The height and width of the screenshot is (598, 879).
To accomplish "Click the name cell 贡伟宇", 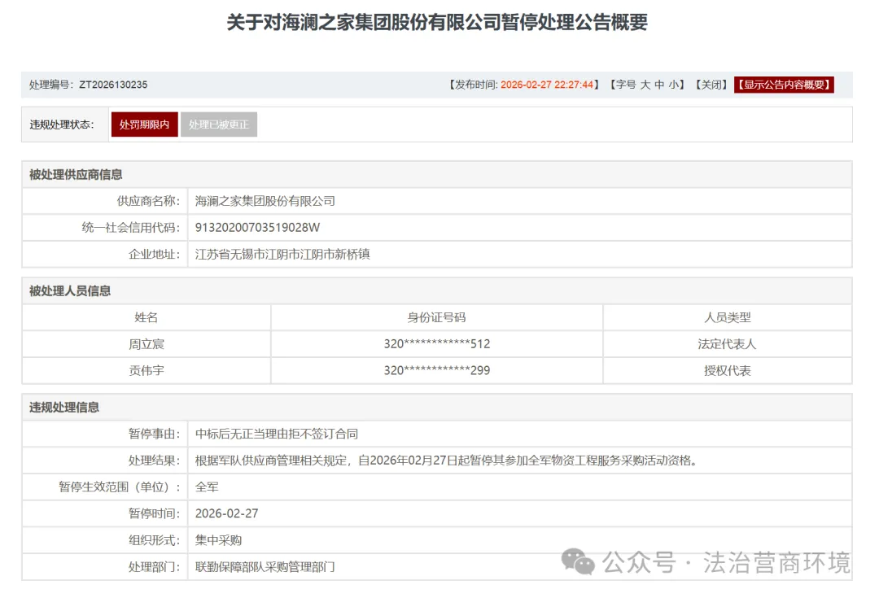I will coord(146,370).
